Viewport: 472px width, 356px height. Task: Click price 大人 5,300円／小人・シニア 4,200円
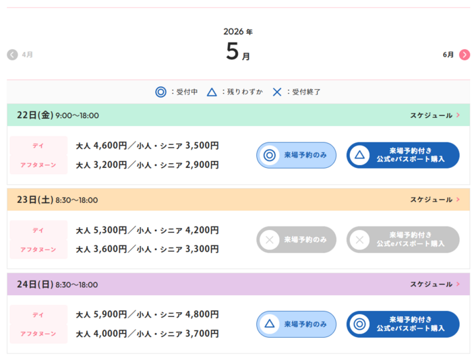click(147, 230)
